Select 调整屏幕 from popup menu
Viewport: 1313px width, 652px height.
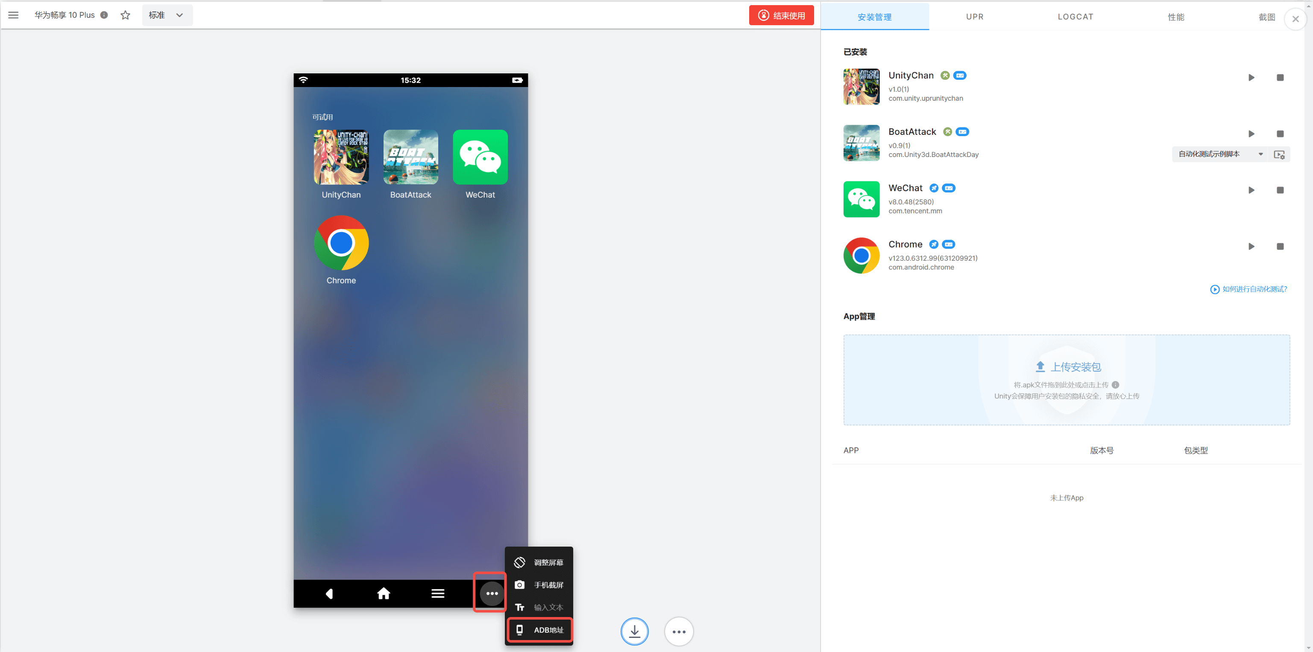[539, 562]
